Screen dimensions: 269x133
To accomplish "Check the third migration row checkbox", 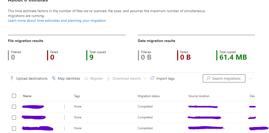I will (x=14, y=128).
